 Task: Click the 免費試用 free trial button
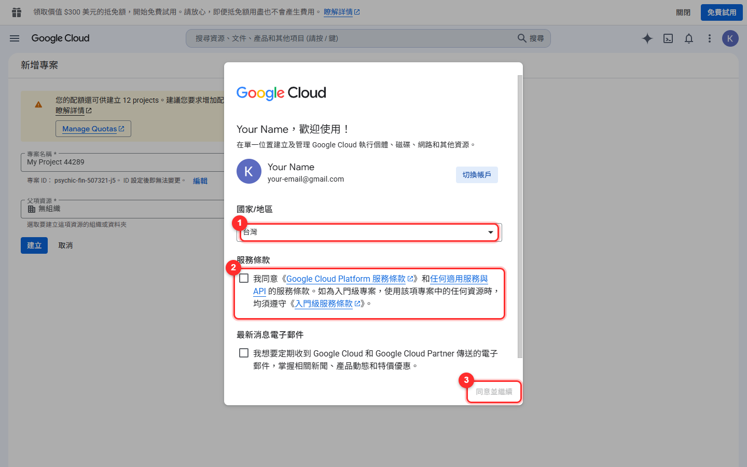722,12
